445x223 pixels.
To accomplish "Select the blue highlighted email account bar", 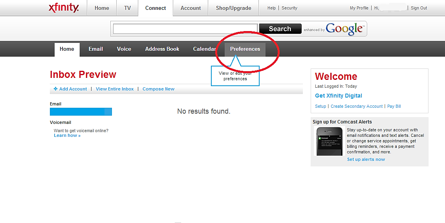I will click(81, 112).
